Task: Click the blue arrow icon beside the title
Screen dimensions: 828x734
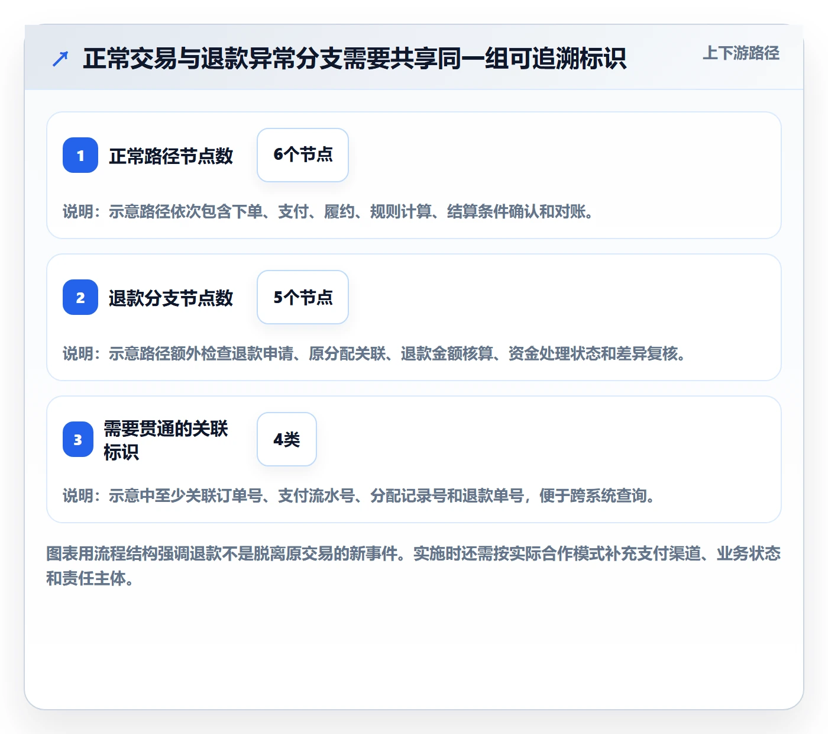Action: (x=60, y=59)
